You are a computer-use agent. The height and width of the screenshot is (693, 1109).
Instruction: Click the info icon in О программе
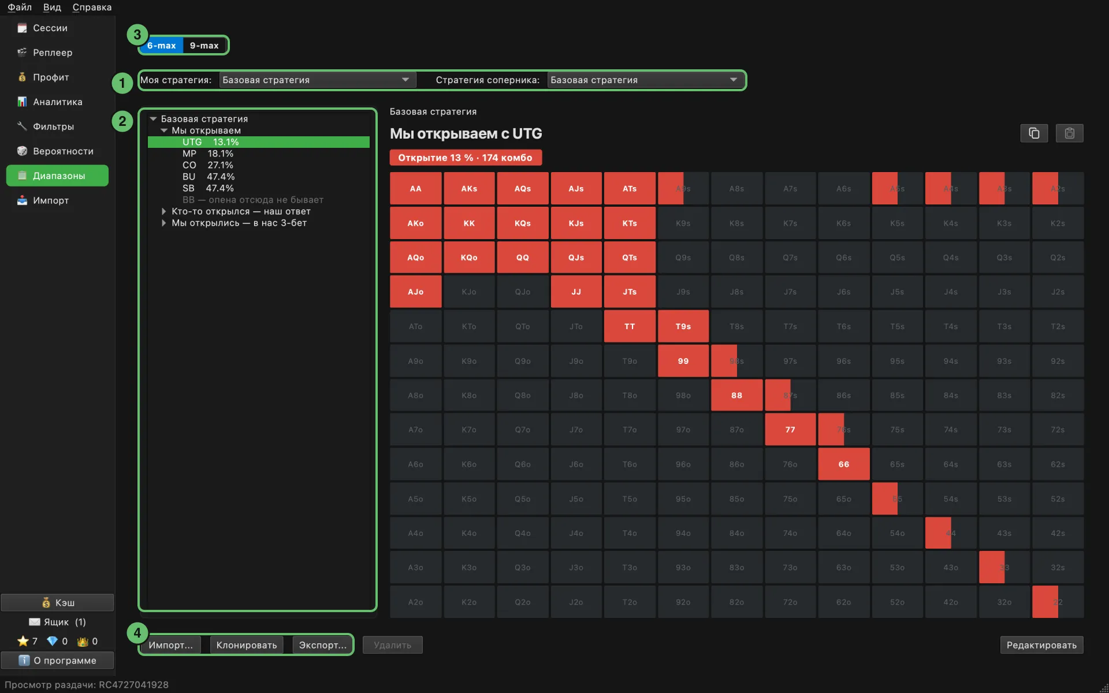[x=24, y=660]
